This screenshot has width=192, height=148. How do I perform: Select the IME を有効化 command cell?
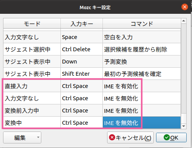[142, 86]
